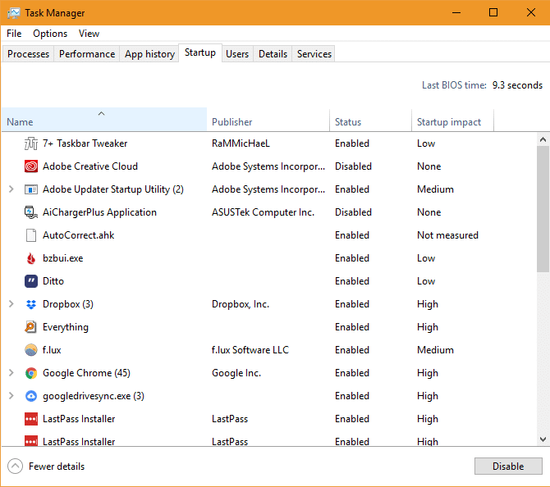Open the Options menu

click(x=50, y=34)
